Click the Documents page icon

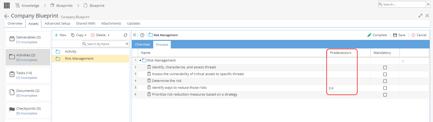[12, 92]
